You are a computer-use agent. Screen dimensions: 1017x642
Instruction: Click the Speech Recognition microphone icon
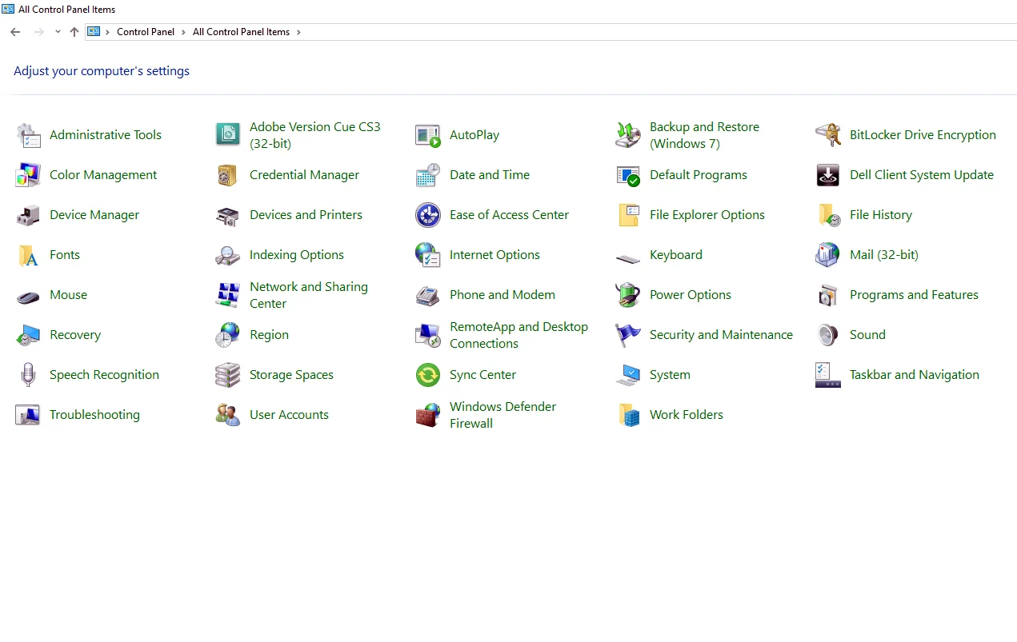[x=28, y=375]
